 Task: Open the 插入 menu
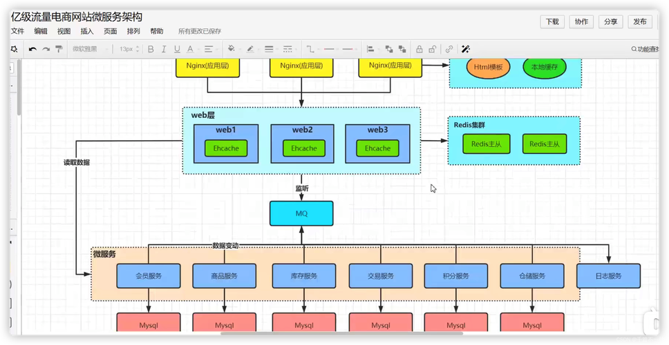[x=87, y=31]
